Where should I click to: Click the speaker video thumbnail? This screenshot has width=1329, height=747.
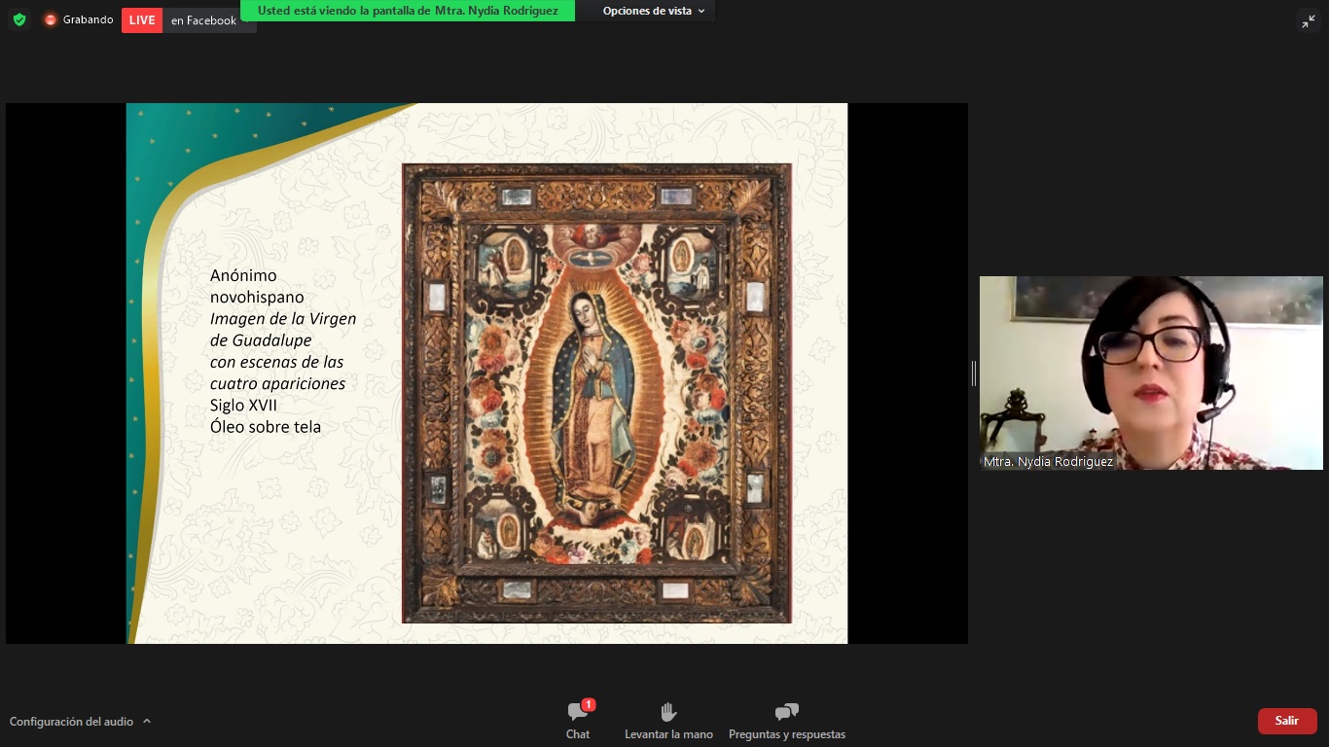1151,373
